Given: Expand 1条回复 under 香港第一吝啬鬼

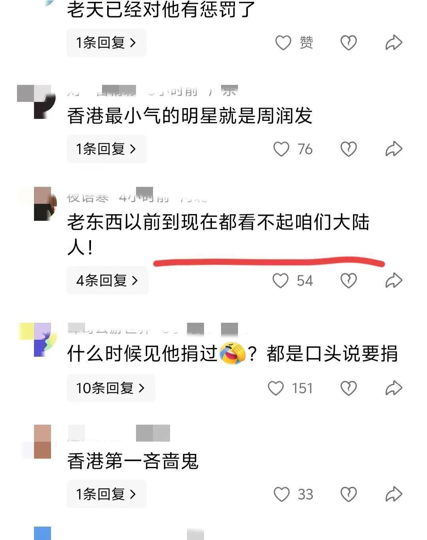Looking at the screenshot, I should pos(106,494).
